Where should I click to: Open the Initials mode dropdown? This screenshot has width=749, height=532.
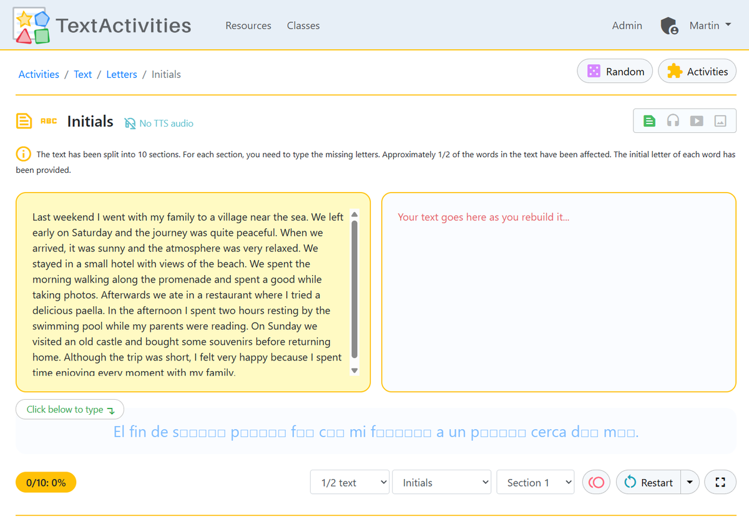click(442, 482)
